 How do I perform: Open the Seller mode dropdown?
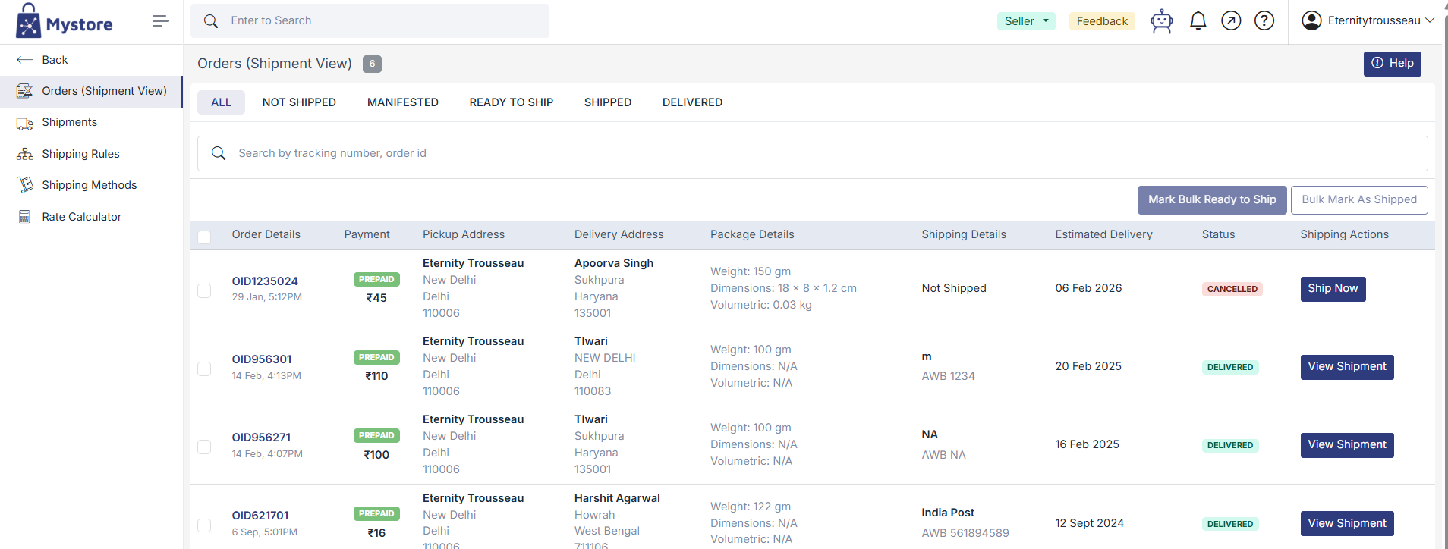[1025, 21]
